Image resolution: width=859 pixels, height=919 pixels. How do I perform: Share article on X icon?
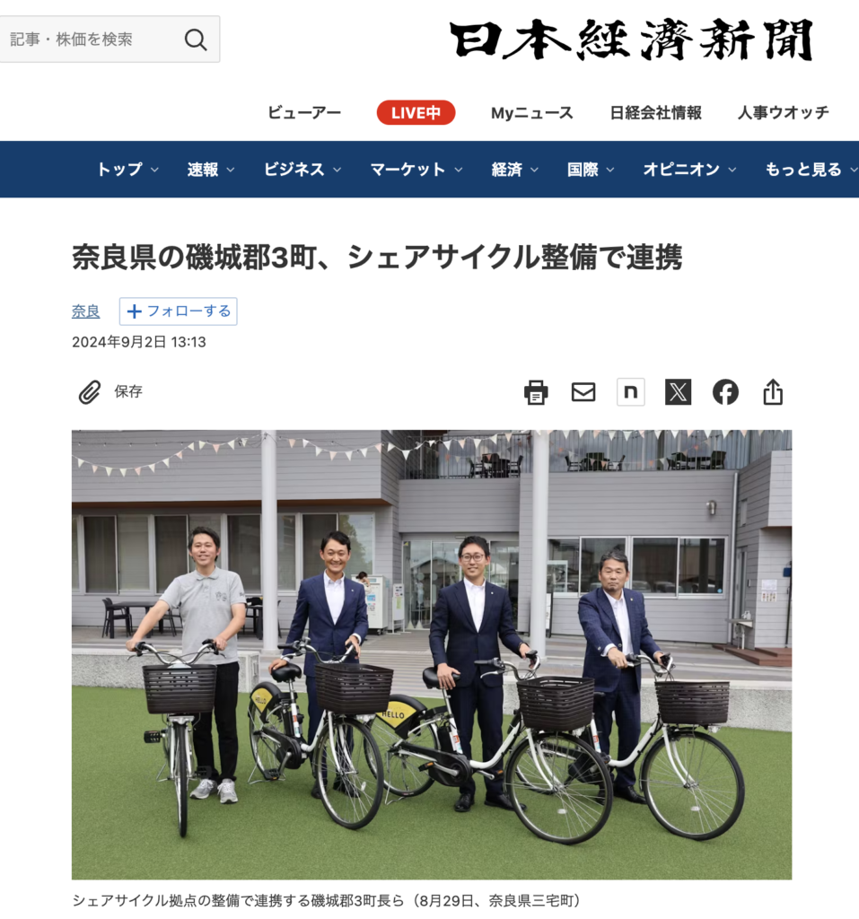[679, 392]
